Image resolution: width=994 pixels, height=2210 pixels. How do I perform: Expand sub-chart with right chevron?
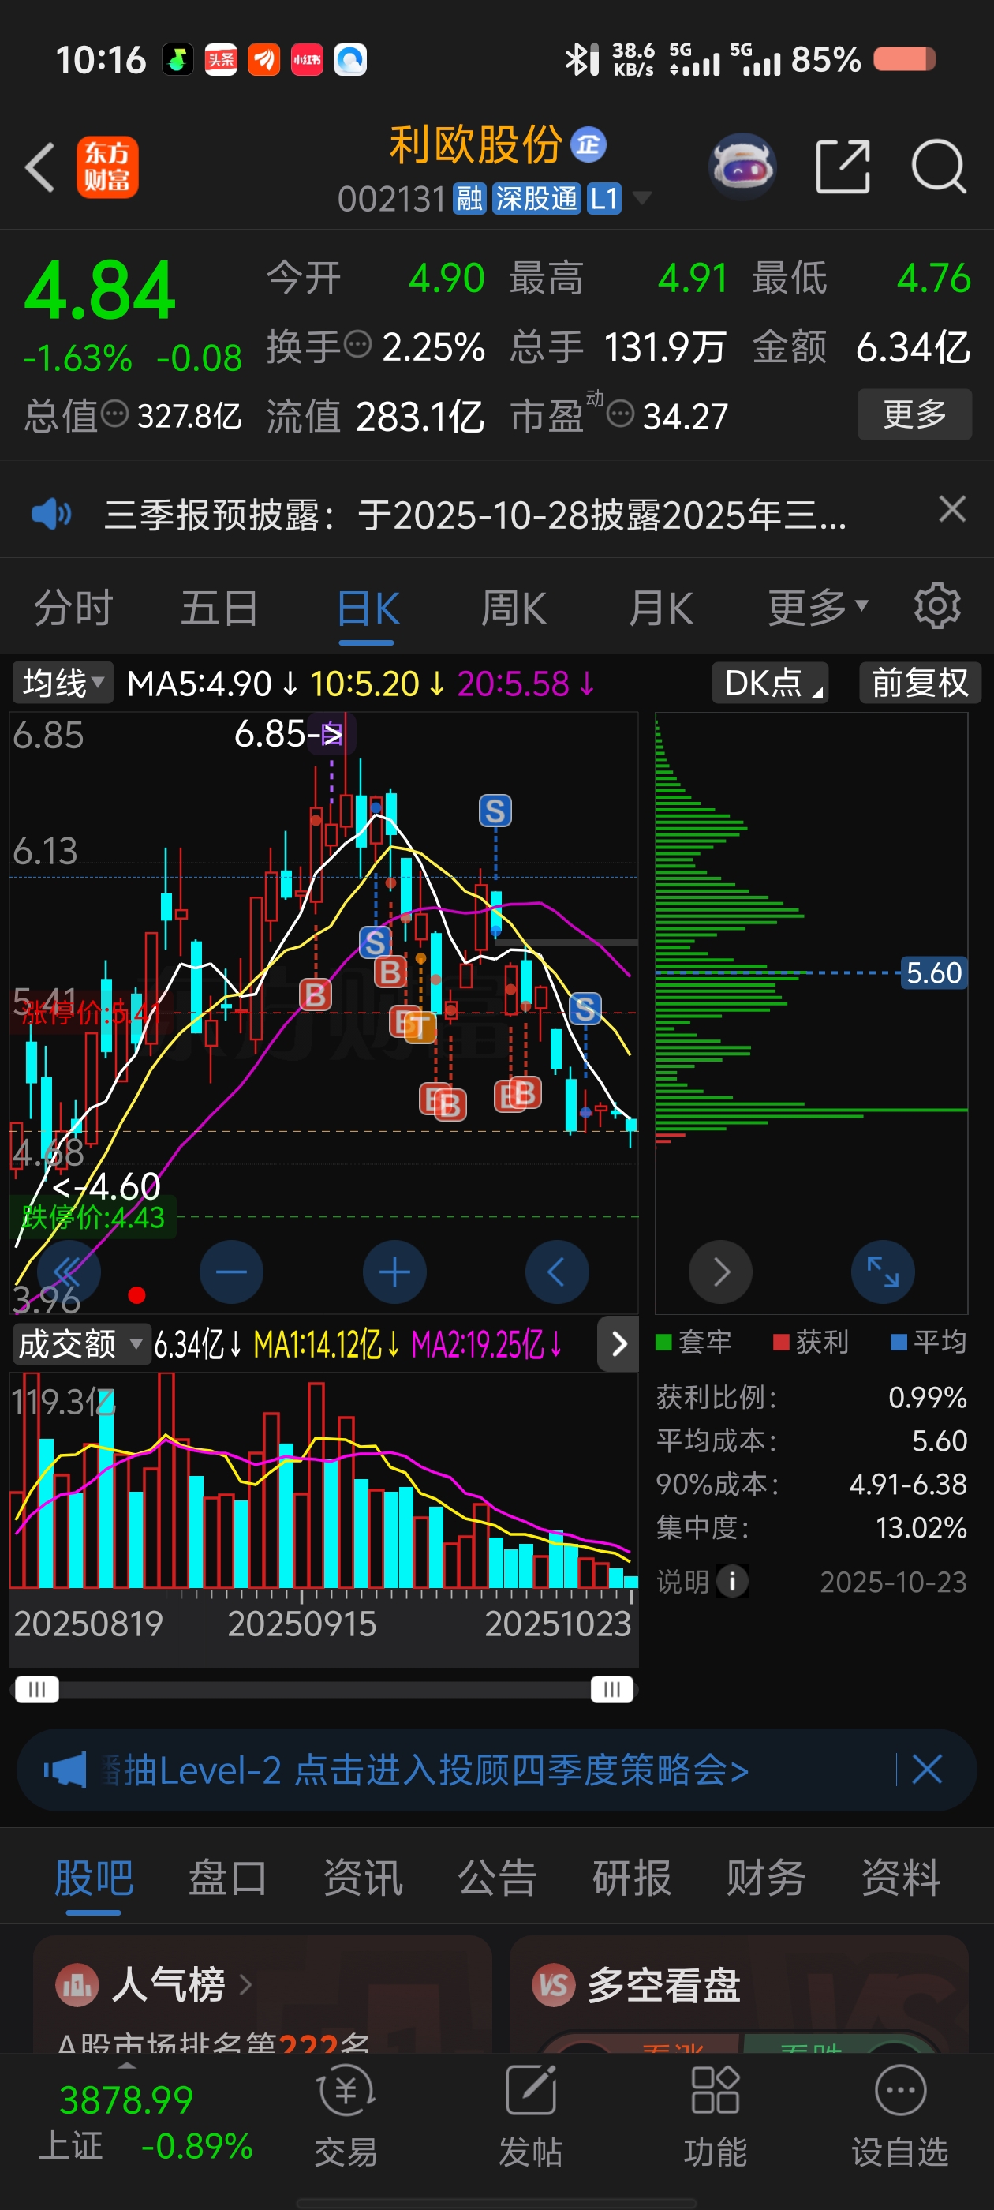coord(618,1343)
